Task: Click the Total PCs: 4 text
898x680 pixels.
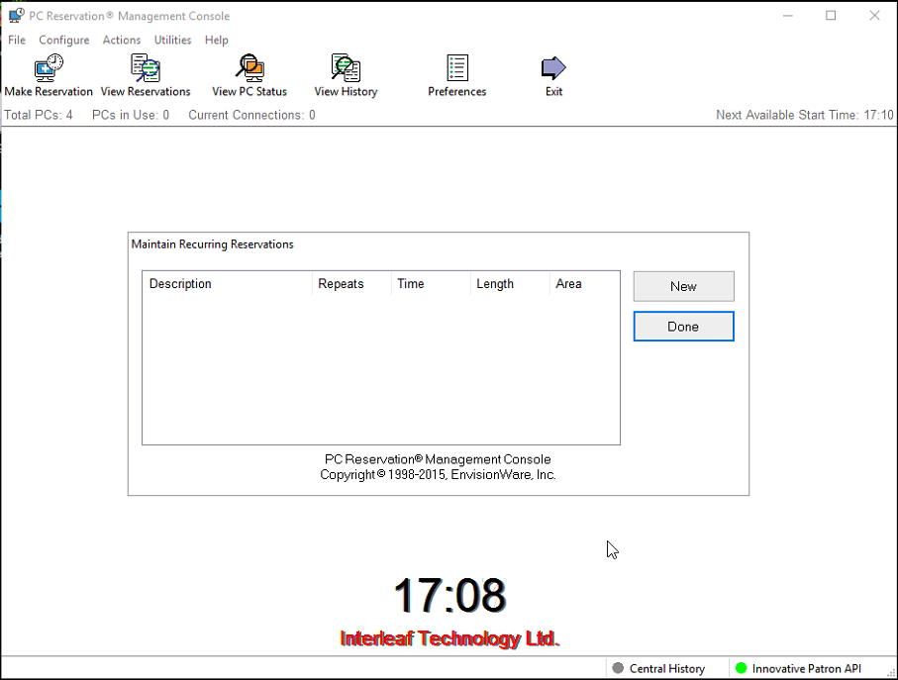Action: coord(39,115)
